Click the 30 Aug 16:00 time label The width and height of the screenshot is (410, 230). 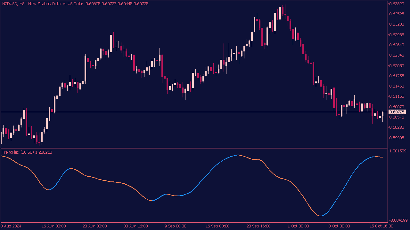[135, 226]
